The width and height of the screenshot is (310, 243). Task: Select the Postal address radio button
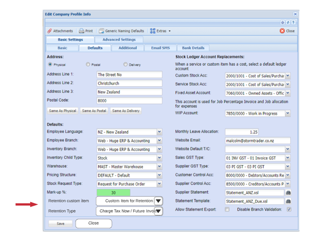(x=88, y=64)
